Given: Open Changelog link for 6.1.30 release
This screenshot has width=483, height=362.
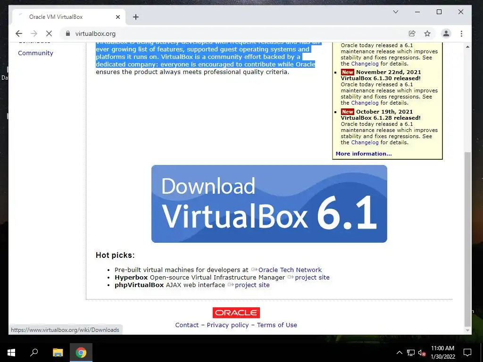Looking at the screenshot, I should point(365,103).
